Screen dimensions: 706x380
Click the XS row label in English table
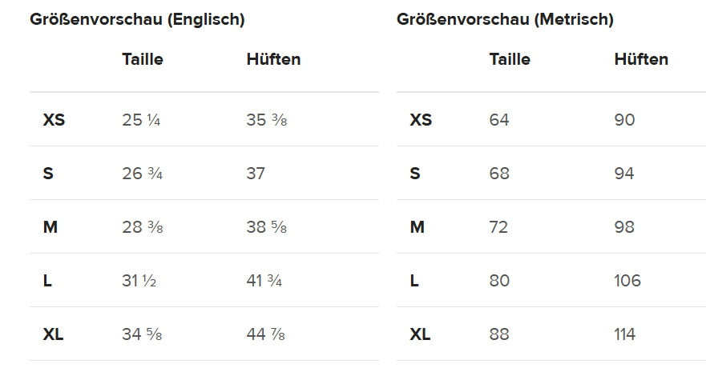[x=54, y=120]
